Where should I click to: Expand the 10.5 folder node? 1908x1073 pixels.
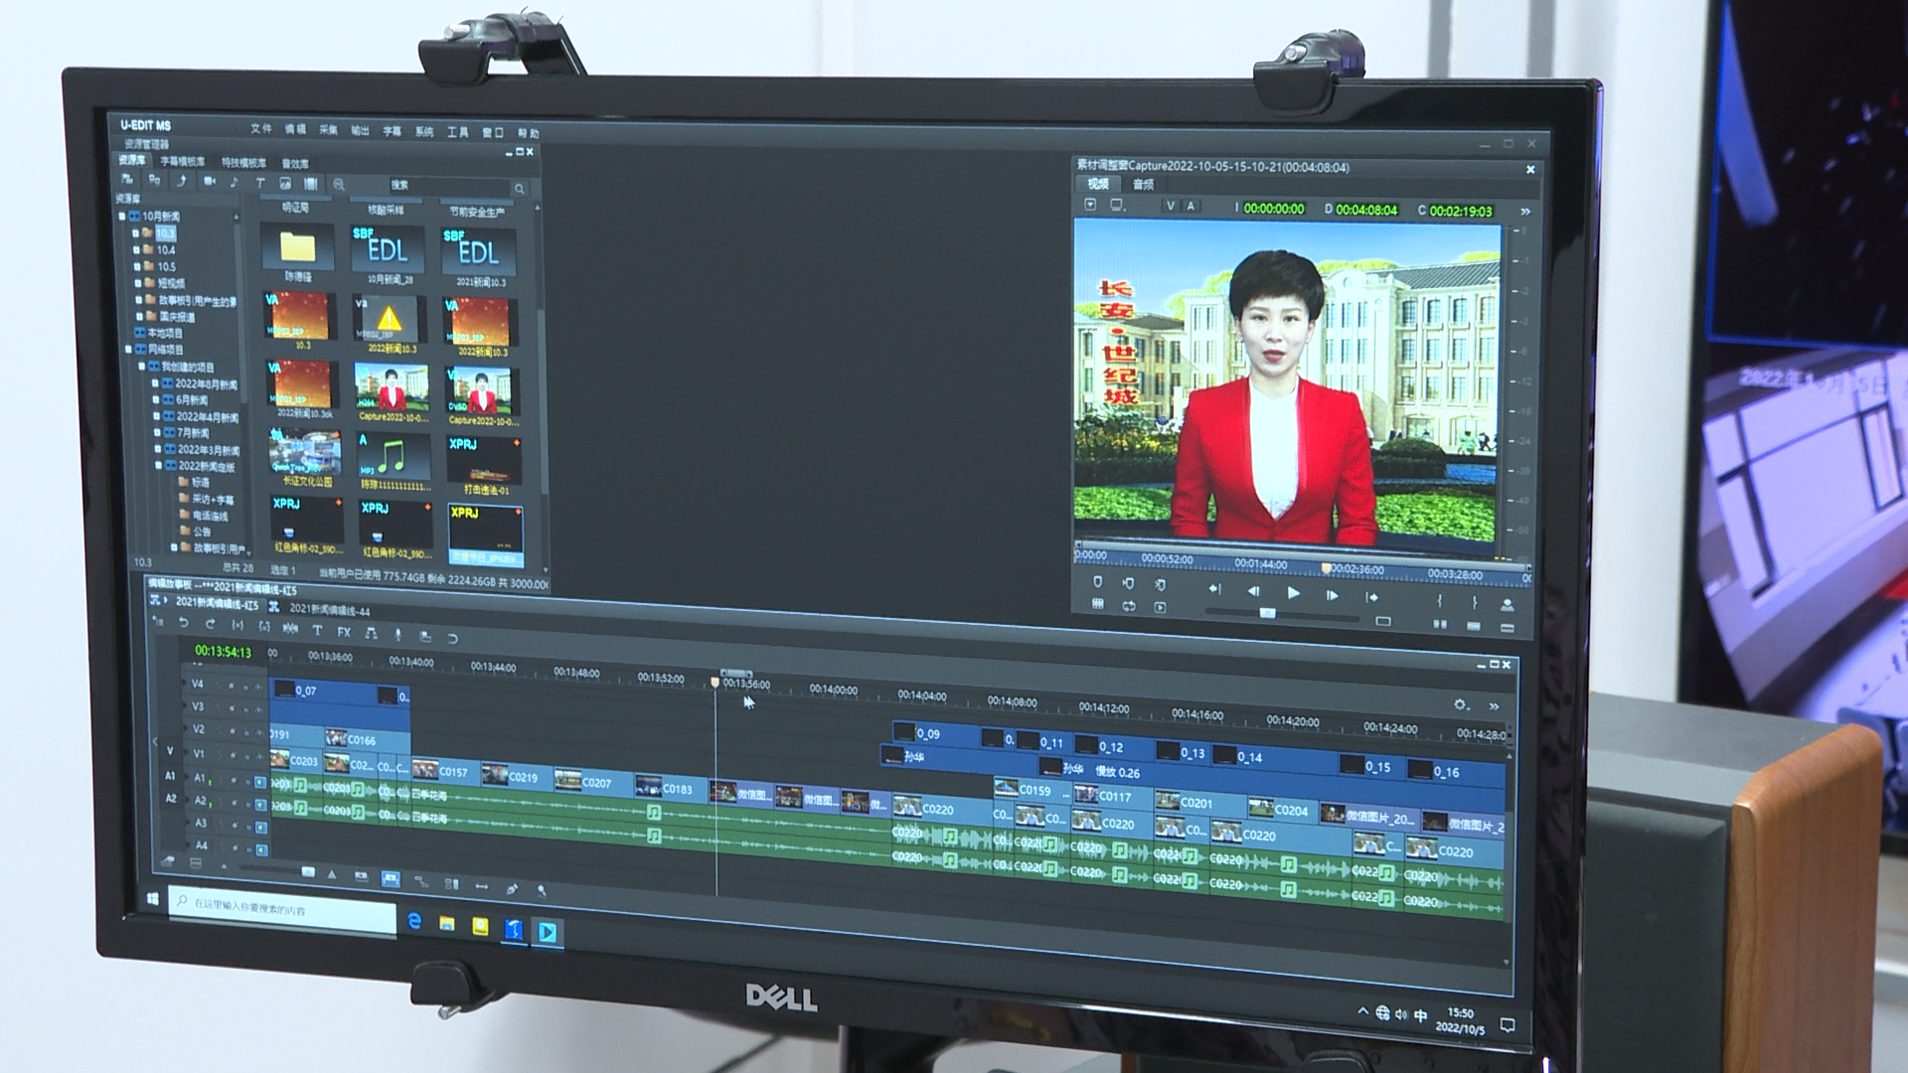[x=136, y=266]
